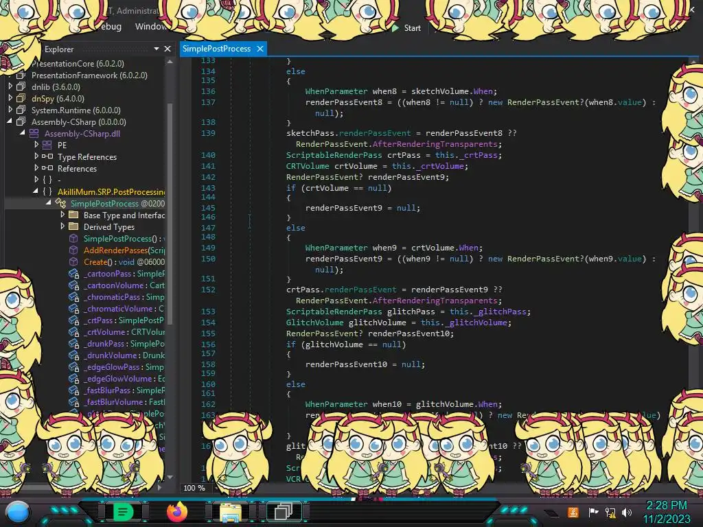Expand the dash namespace node
This screenshot has height=527, width=703.
coord(36,179)
